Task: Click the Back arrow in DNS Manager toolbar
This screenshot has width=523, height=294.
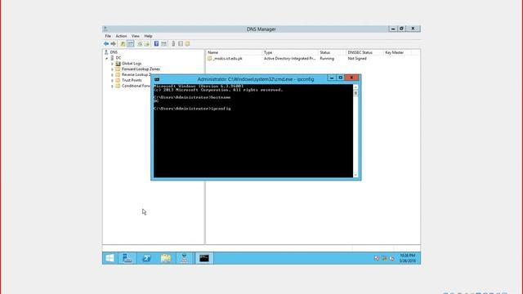Action: (x=106, y=43)
